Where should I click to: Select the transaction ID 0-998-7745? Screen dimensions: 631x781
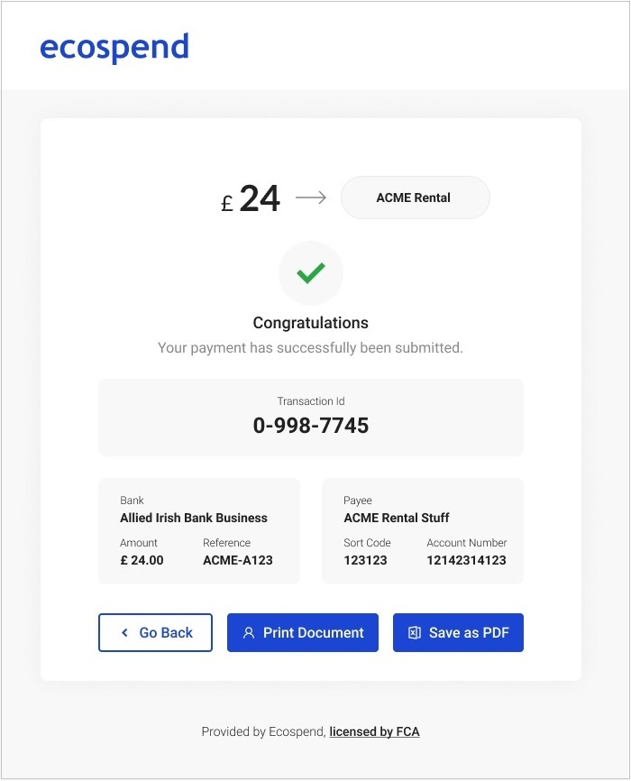click(311, 426)
